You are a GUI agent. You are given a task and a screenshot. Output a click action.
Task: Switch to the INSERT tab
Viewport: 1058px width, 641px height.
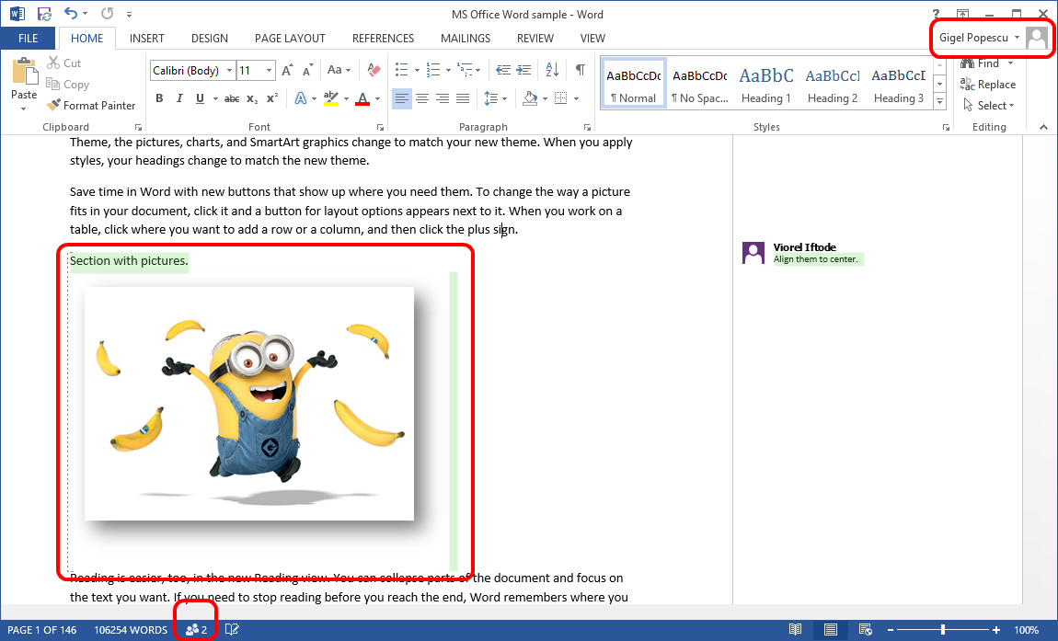(146, 39)
